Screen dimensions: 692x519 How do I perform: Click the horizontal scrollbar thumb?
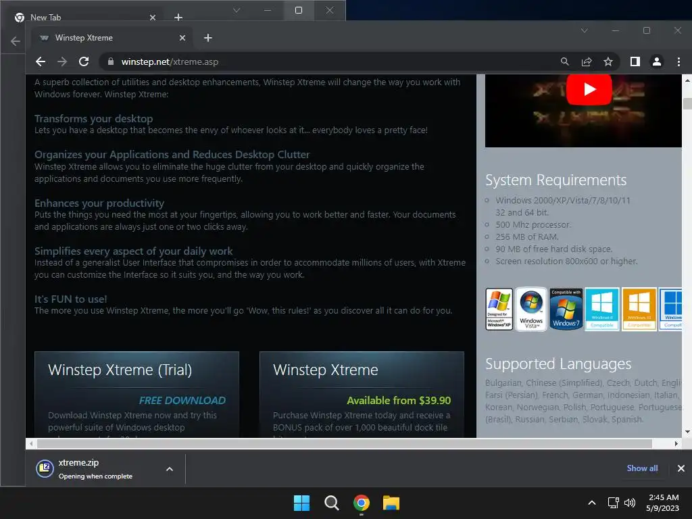point(344,443)
